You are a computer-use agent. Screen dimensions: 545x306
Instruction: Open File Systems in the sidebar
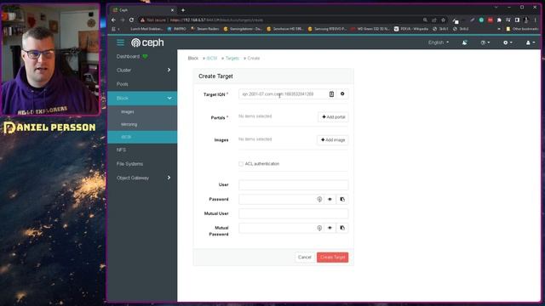pyautogui.click(x=142, y=164)
